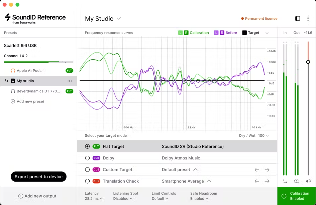The image size is (316, 205).
Task: Open My studio preset ellipsis menu
Action: 70,81
